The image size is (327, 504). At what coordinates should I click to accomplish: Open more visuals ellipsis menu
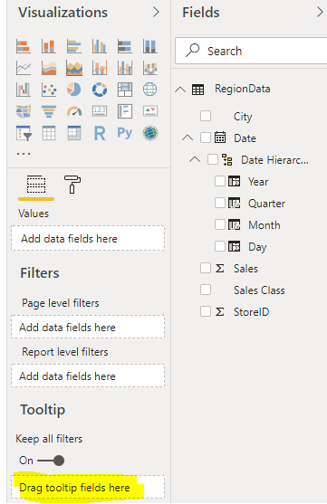24,154
